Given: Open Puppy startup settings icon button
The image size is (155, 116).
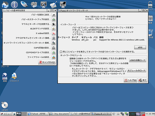Looking at the screenshot, I should pos(54,20).
